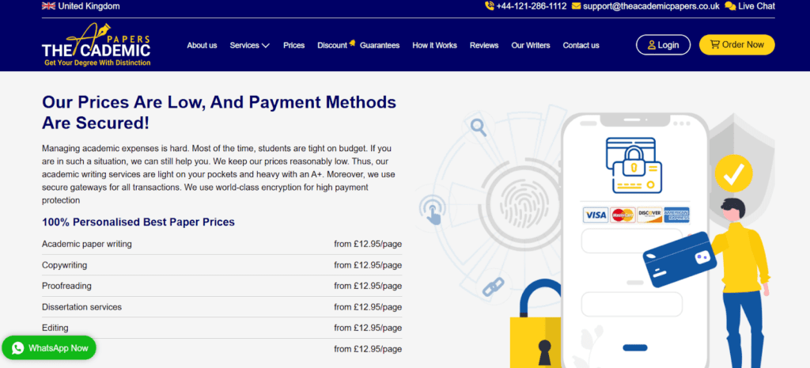Click the touch finger illustration icon
810x368 pixels.
(431, 209)
